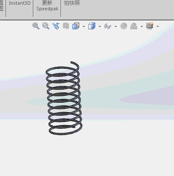This screenshot has width=174, height=176.
Task: Click the Display Style shaded cube icon
Action: [92, 26]
